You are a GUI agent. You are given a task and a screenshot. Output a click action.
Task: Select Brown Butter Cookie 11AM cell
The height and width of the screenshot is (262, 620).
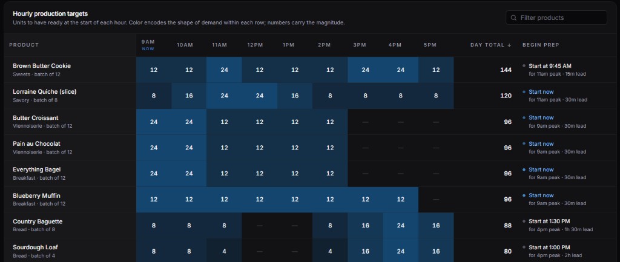pos(224,70)
